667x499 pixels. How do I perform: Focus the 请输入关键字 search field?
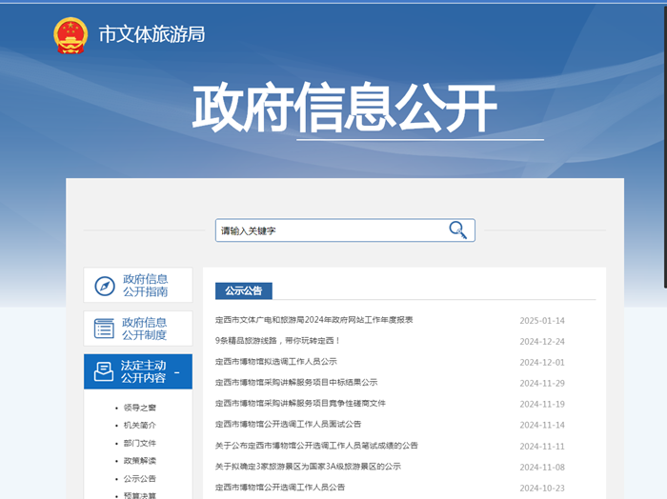329,230
